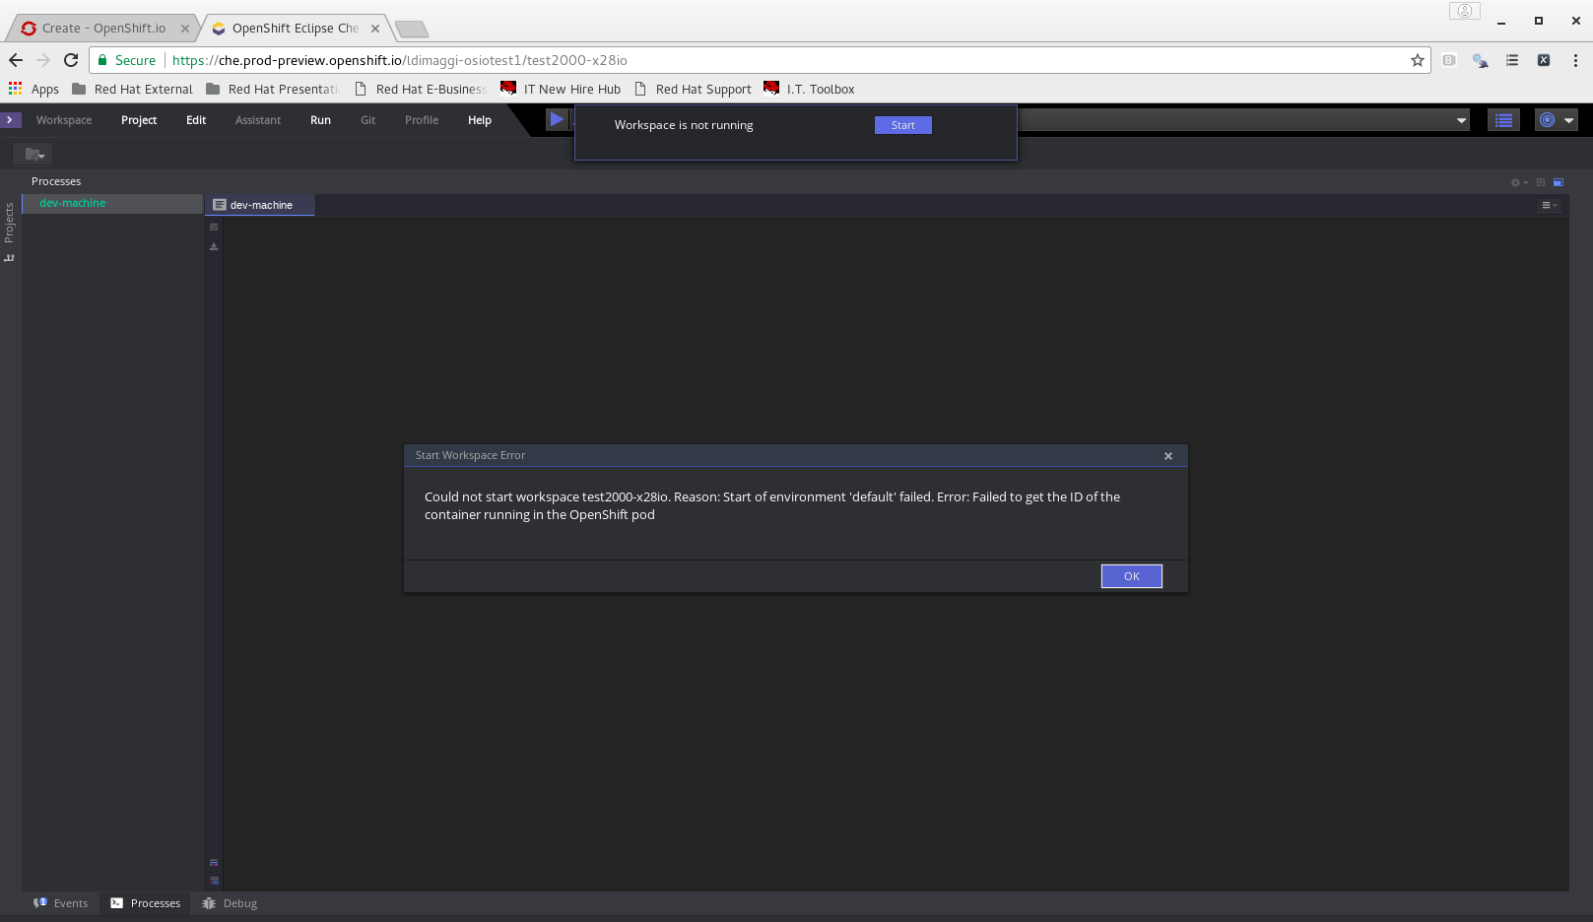The width and height of the screenshot is (1593, 922).
Task: Open the Create Project folder icon
Action: click(x=33, y=154)
